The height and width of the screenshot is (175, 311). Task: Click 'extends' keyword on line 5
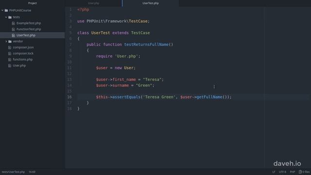point(121,33)
